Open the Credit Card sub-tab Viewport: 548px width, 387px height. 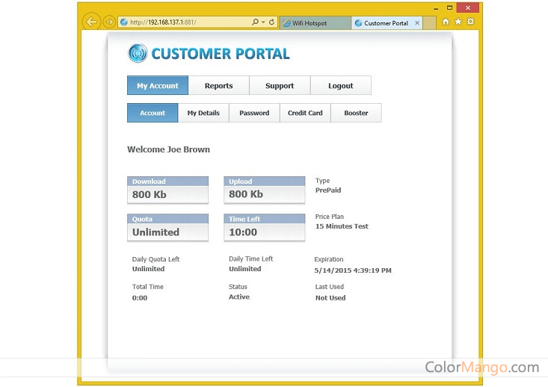click(305, 113)
